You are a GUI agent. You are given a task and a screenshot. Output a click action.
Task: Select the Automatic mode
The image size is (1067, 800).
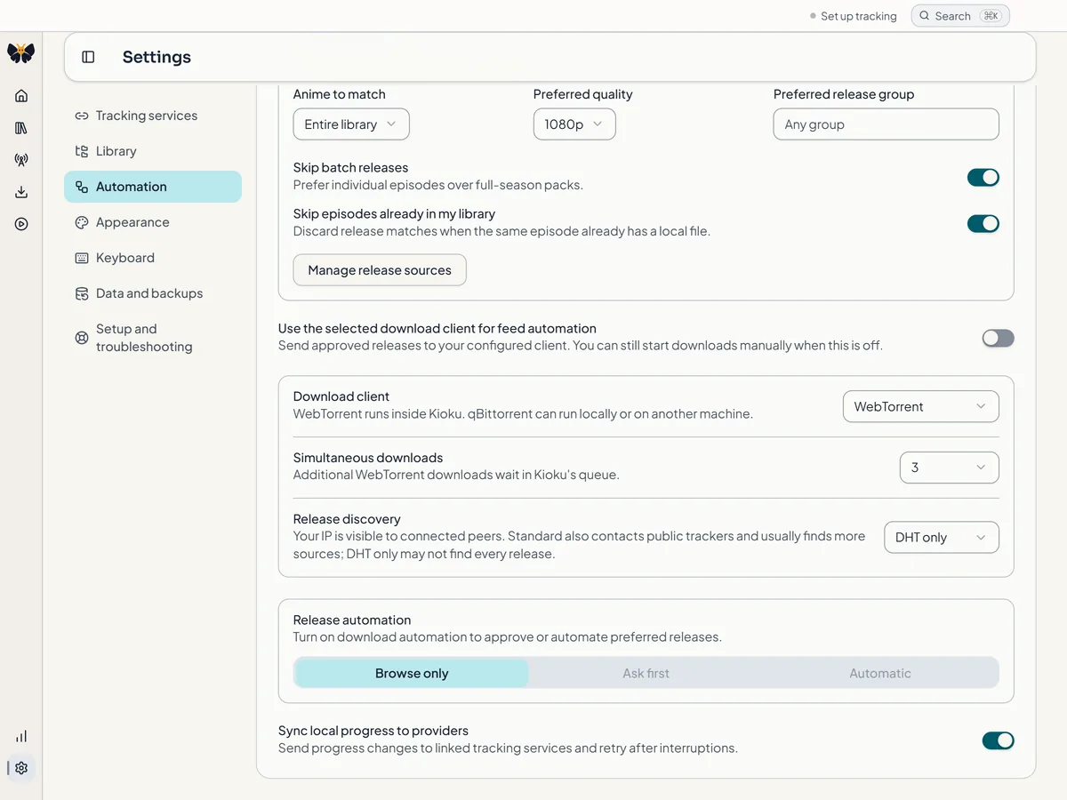tap(880, 674)
